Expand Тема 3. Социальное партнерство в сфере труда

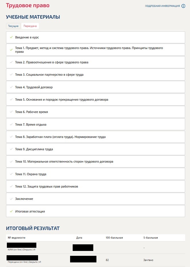[49, 75]
